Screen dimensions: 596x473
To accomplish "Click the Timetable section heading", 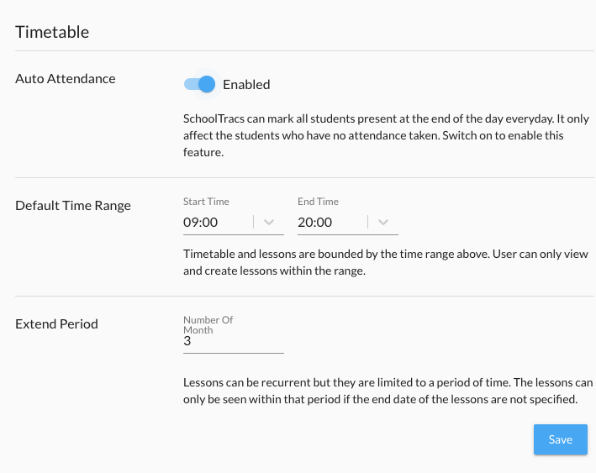I will click(52, 33).
